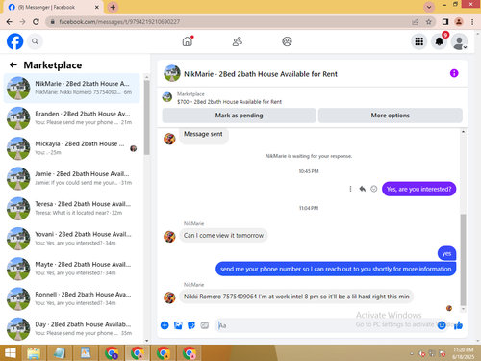Bookmark this page with star icon
Viewport: 481px width, 361px height.
[x=428, y=22]
